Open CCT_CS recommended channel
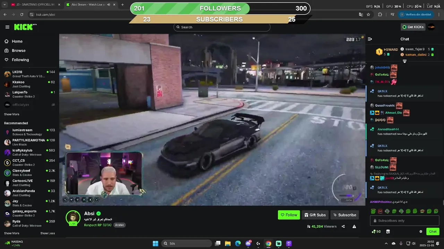444x249 pixels. click(x=29, y=163)
